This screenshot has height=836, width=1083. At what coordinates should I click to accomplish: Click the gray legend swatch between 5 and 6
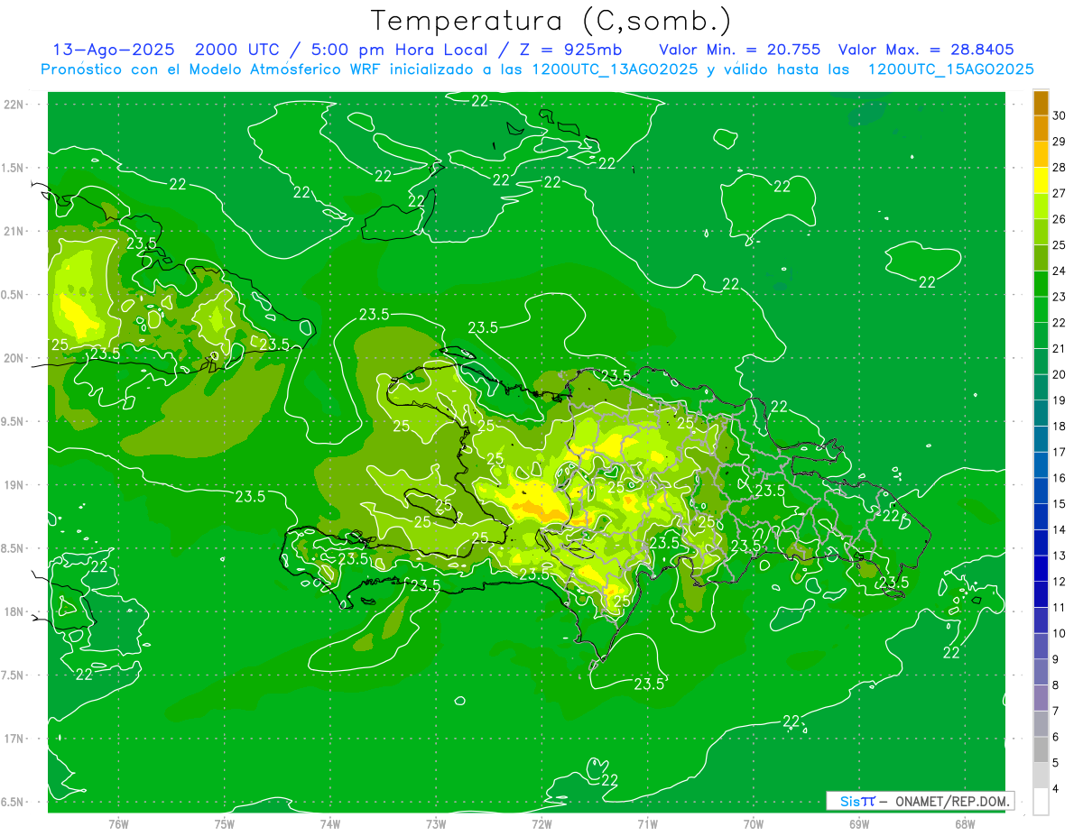click(1041, 750)
